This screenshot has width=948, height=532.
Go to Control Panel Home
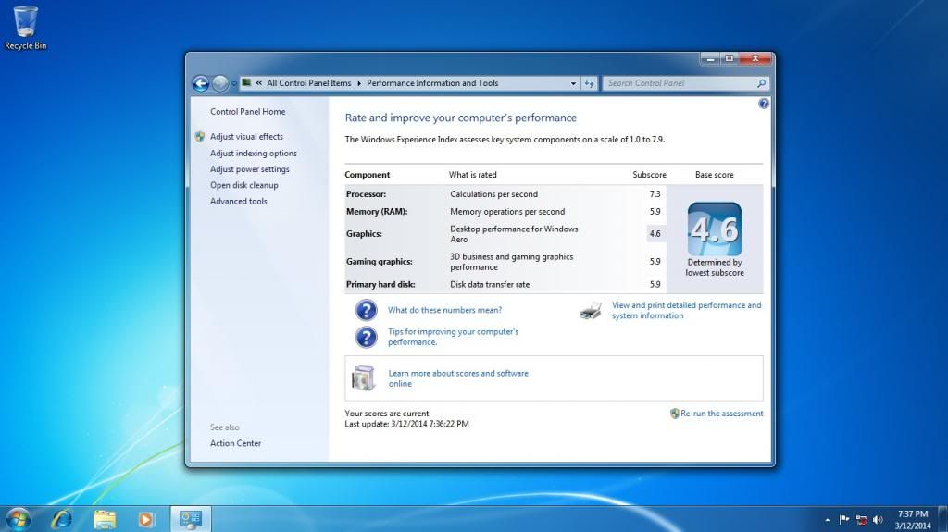(x=247, y=112)
